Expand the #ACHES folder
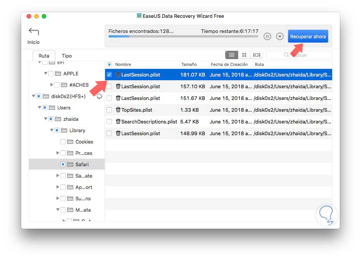The width and height of the screenshot is (361, 259). [x=52, y=84]
